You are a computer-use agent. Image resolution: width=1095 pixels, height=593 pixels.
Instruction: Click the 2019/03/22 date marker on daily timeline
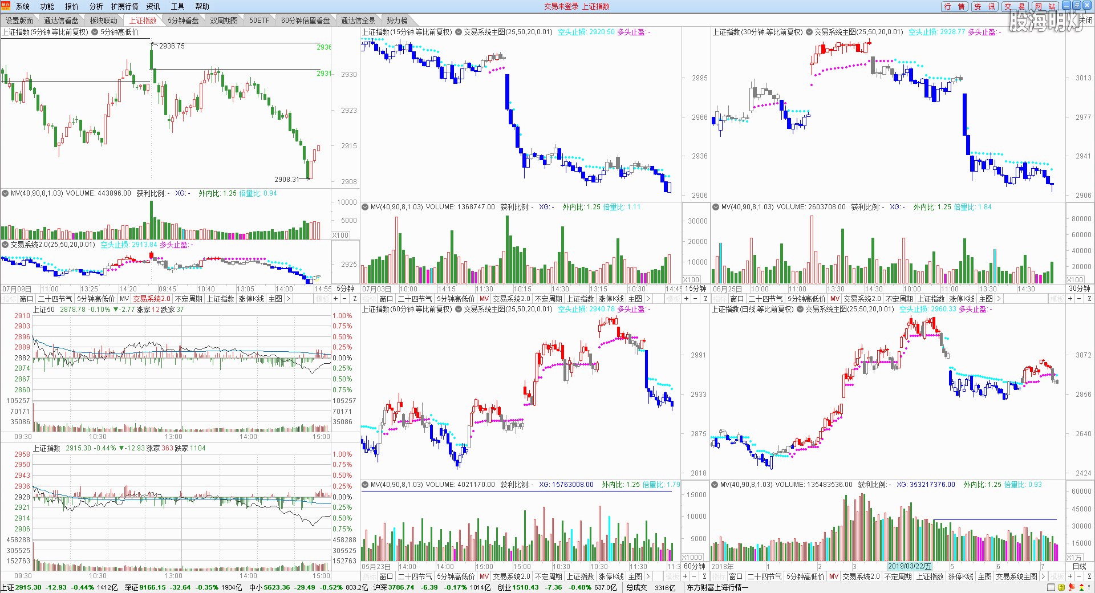910,566
